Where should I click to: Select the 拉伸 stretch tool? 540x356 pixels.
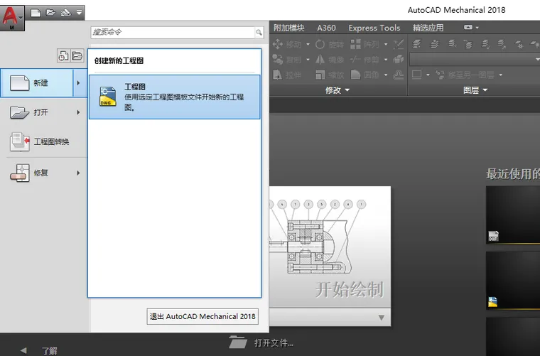pyautogui.click(x=287, y=75)
